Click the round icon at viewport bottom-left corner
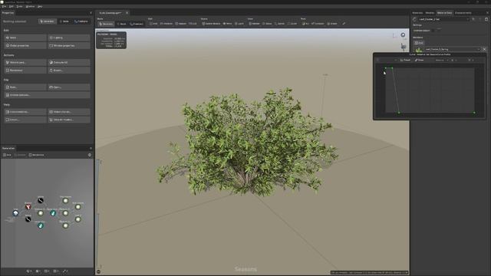Image resolution: width=491 pixels, height=276 pixels. tap(99, 272)
